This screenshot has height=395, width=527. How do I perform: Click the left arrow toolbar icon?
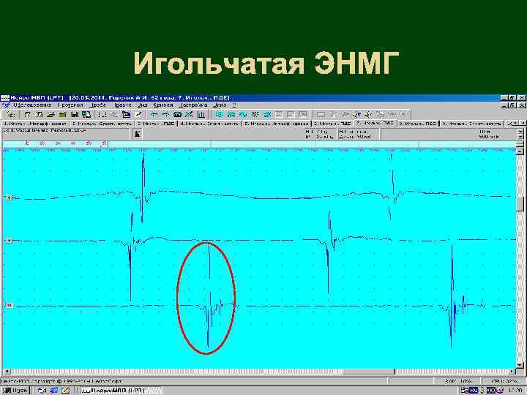click(x=154, y=115)
